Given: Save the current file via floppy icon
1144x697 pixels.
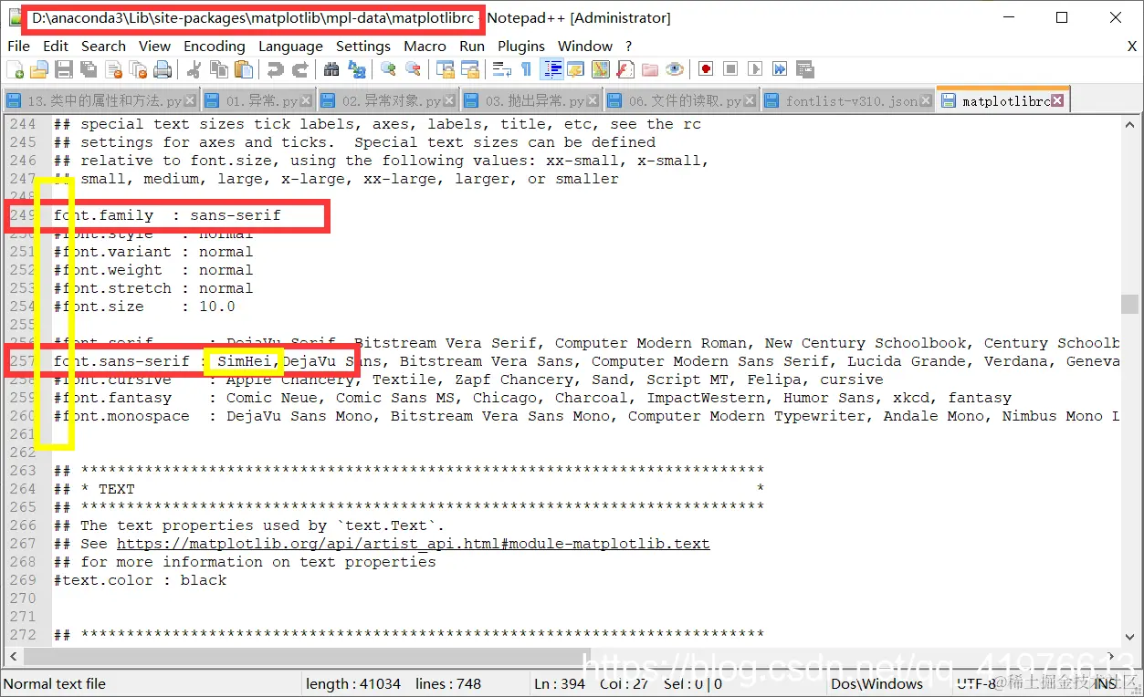Looking at the screenshot, I should pyautogui.click(x=64, y=69).
